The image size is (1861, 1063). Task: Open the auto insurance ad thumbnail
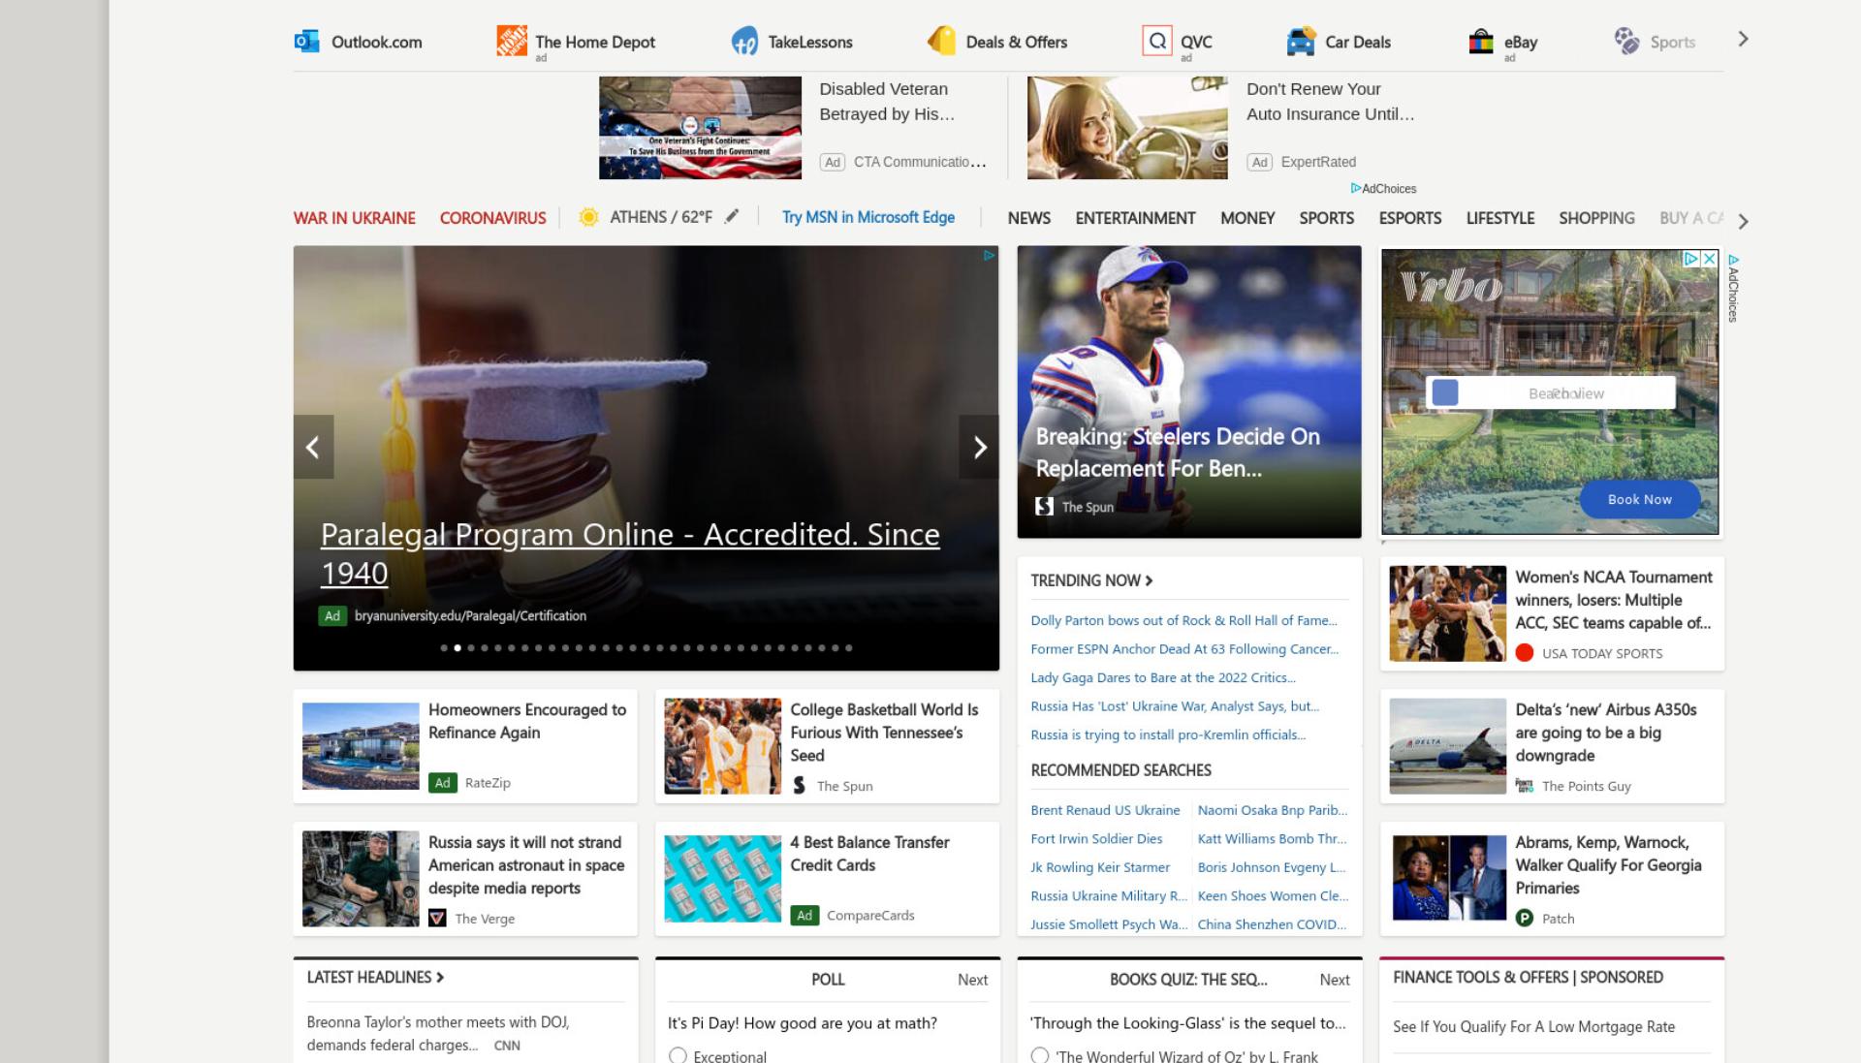[x=1127, y=128]
